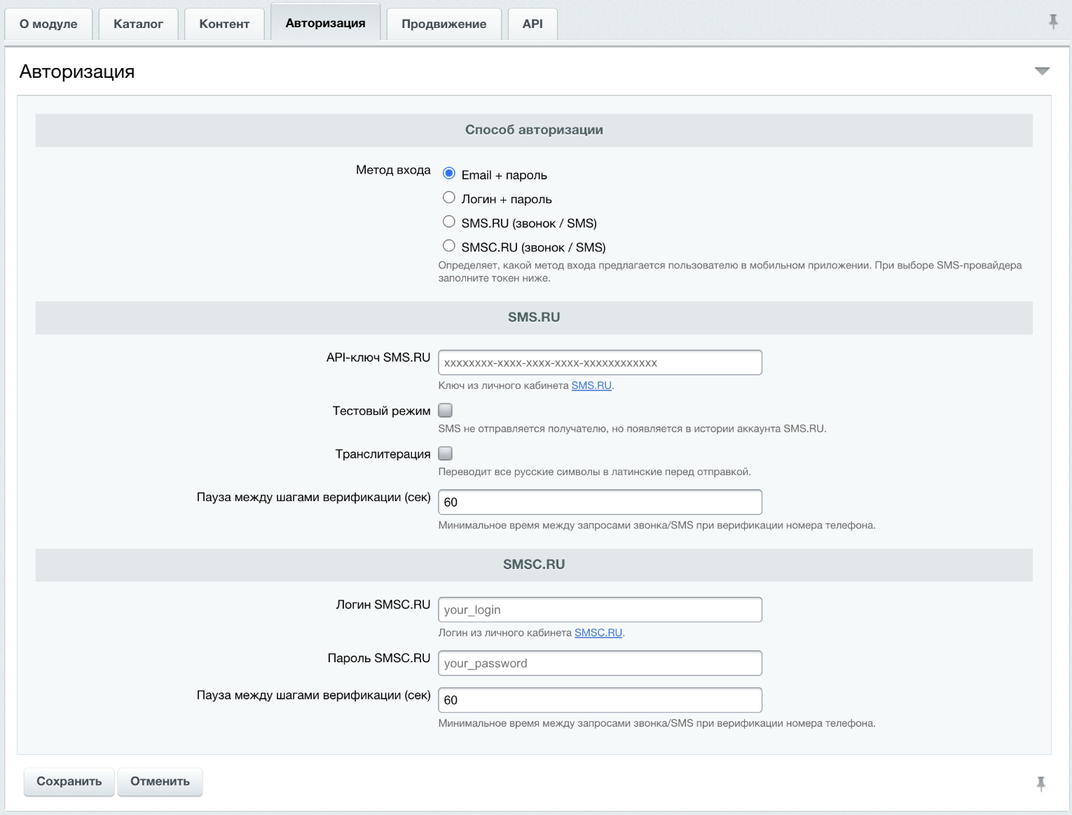Collapse the Авторизация section arrow
This screenshot has height=815, width=1072.
pos(1042,71)
